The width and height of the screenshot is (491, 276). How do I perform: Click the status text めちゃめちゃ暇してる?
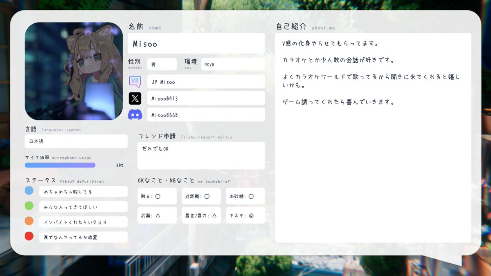(x=83, y=192)
